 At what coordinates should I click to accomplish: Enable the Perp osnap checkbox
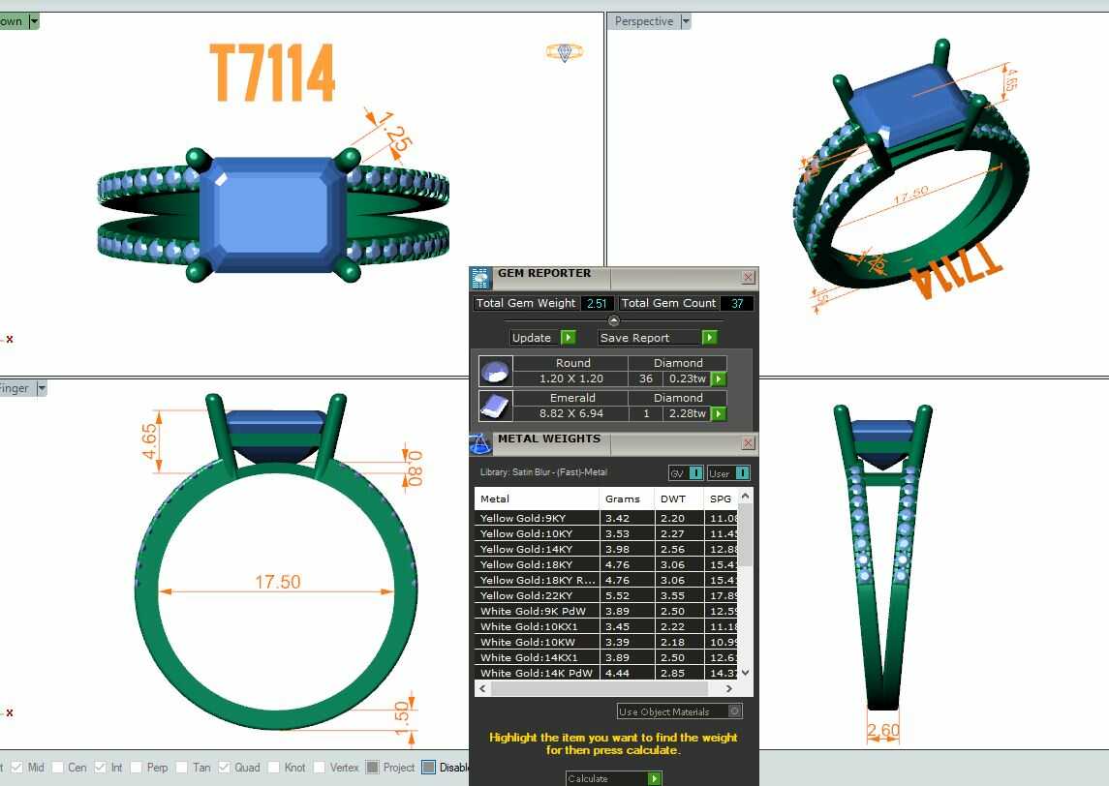[136, 767]
